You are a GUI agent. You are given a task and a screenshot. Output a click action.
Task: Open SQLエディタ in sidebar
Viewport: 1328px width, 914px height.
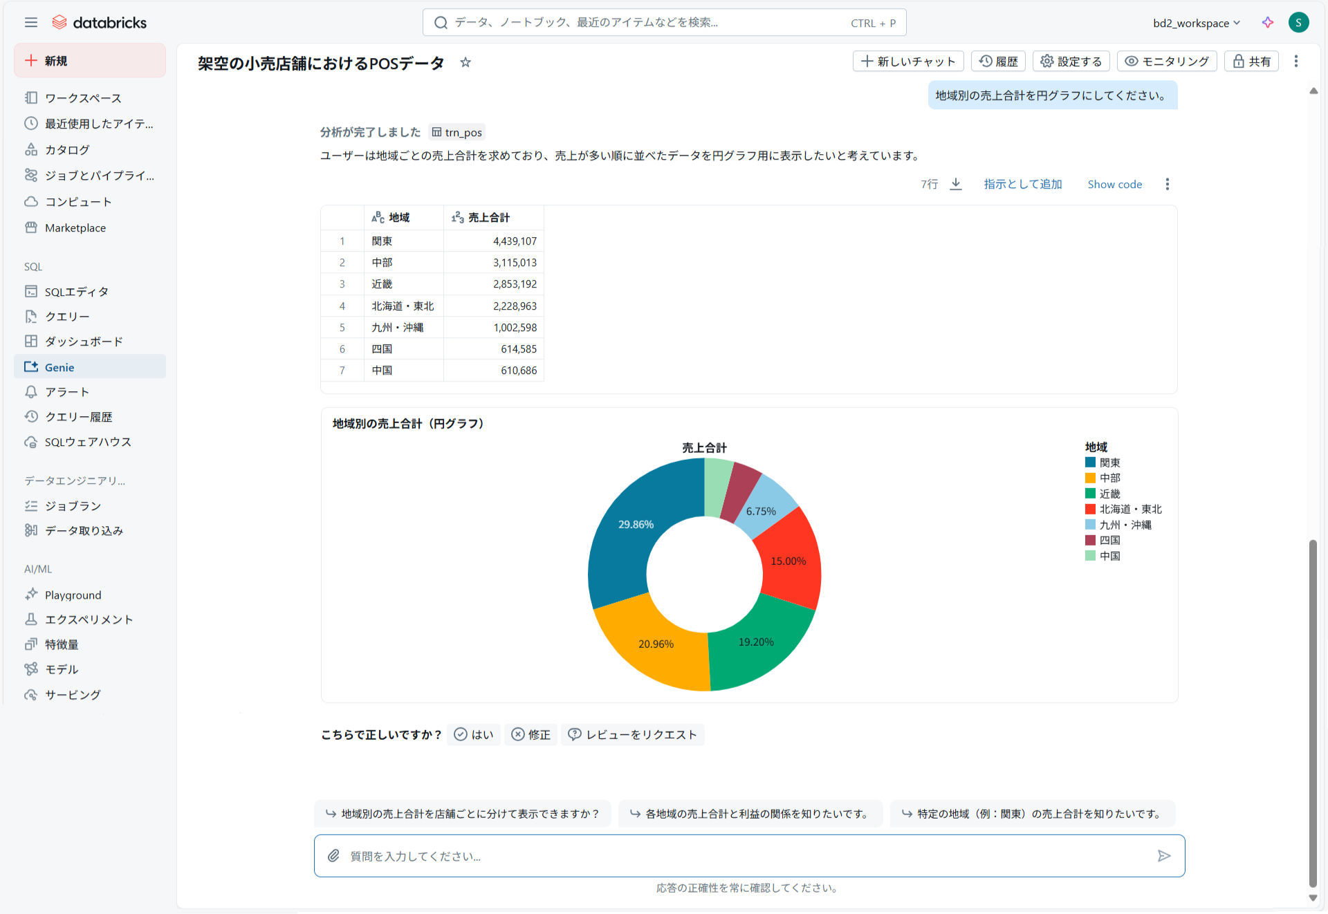coord(76,292)
